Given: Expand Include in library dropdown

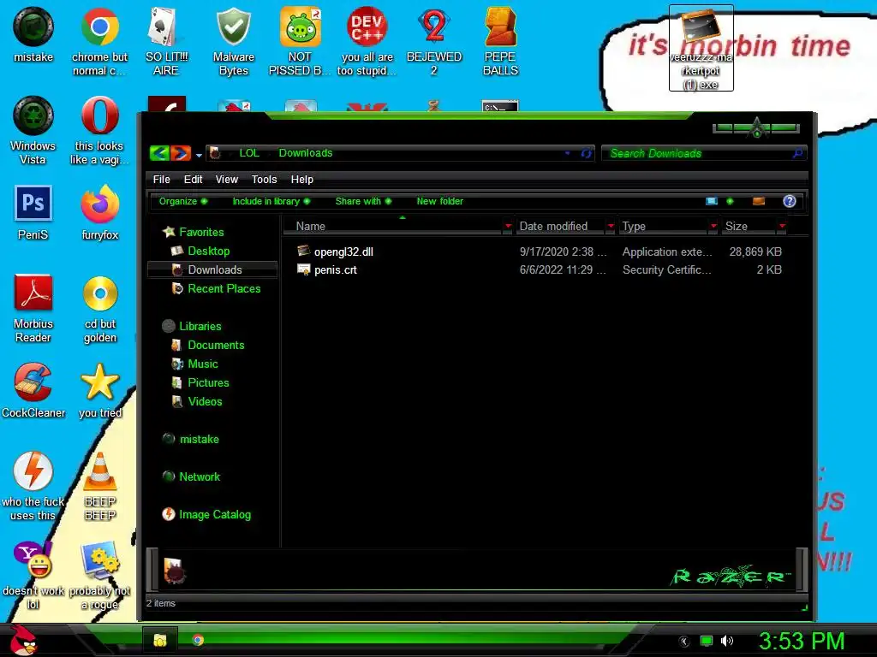Looking at the screenshot, I should 271,201.
